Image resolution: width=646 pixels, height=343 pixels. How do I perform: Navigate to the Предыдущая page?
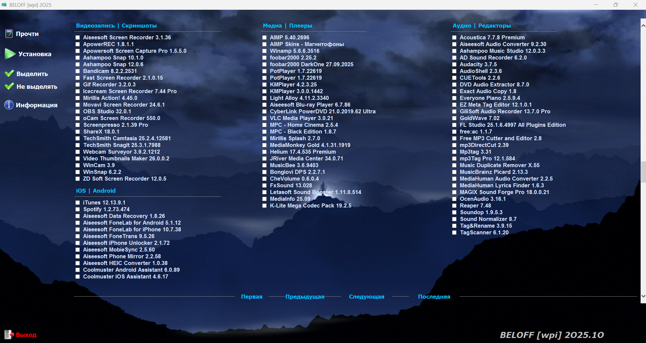click(305, 297)
